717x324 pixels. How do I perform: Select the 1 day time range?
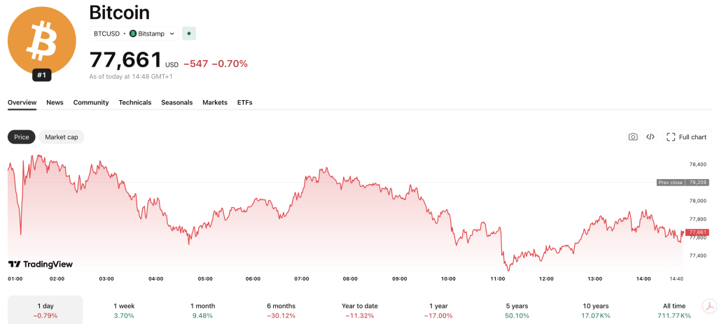tap(46, 310)
